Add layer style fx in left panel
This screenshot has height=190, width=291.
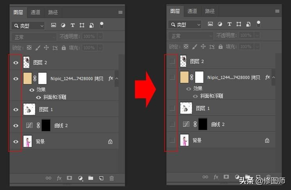(59, 178)
